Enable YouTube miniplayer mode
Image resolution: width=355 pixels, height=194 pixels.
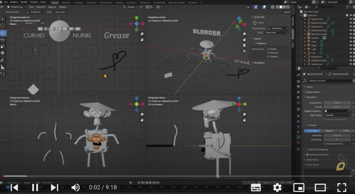298,188
